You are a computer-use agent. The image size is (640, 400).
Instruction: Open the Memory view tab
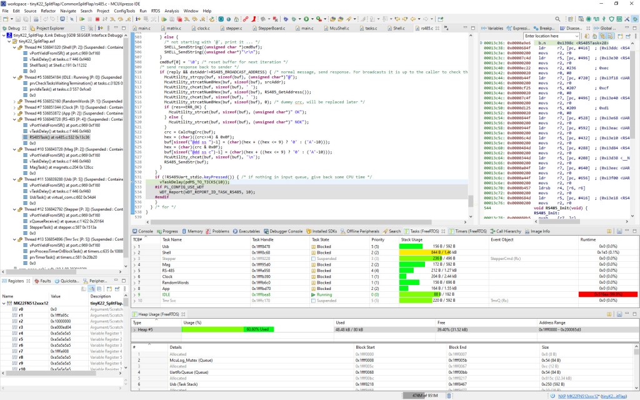tap(194, 231)
